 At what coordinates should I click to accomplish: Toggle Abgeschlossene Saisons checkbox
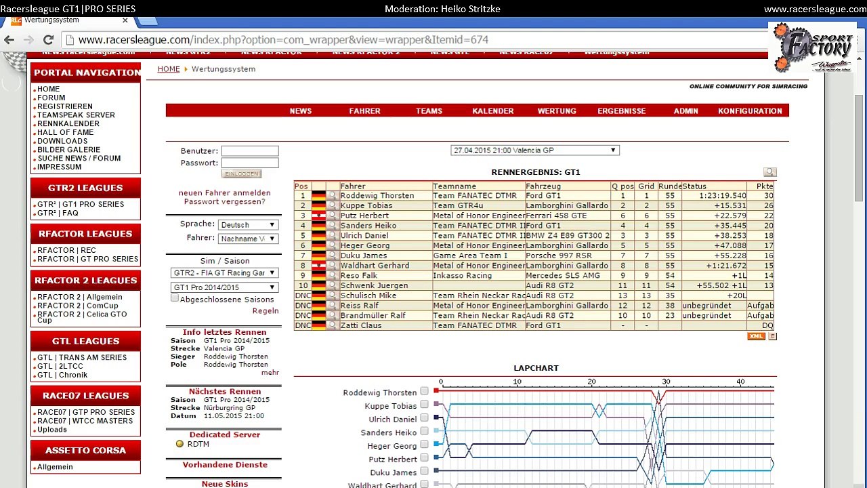[175, 298]
